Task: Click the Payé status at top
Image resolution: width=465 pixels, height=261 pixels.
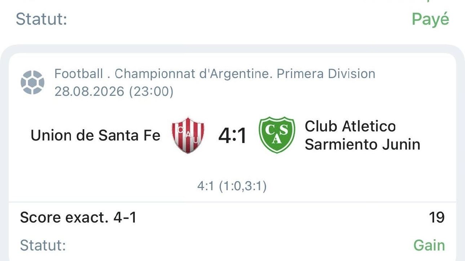Action: [430, 19]
